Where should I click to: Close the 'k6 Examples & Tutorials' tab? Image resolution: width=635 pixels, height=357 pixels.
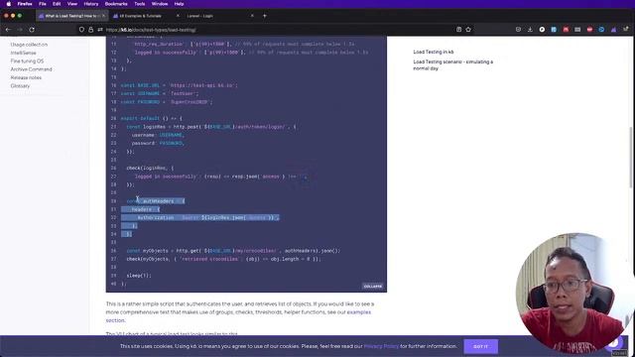click(178, 16)
